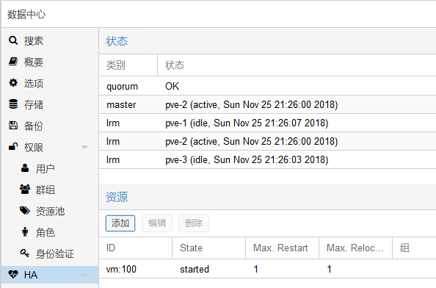Click the backup floppy disk icon
The width and height of the screenshot is (436, 288).
point(13,126)
